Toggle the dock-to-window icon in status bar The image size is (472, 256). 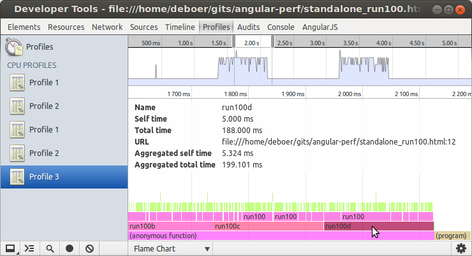tap(11, 249)
